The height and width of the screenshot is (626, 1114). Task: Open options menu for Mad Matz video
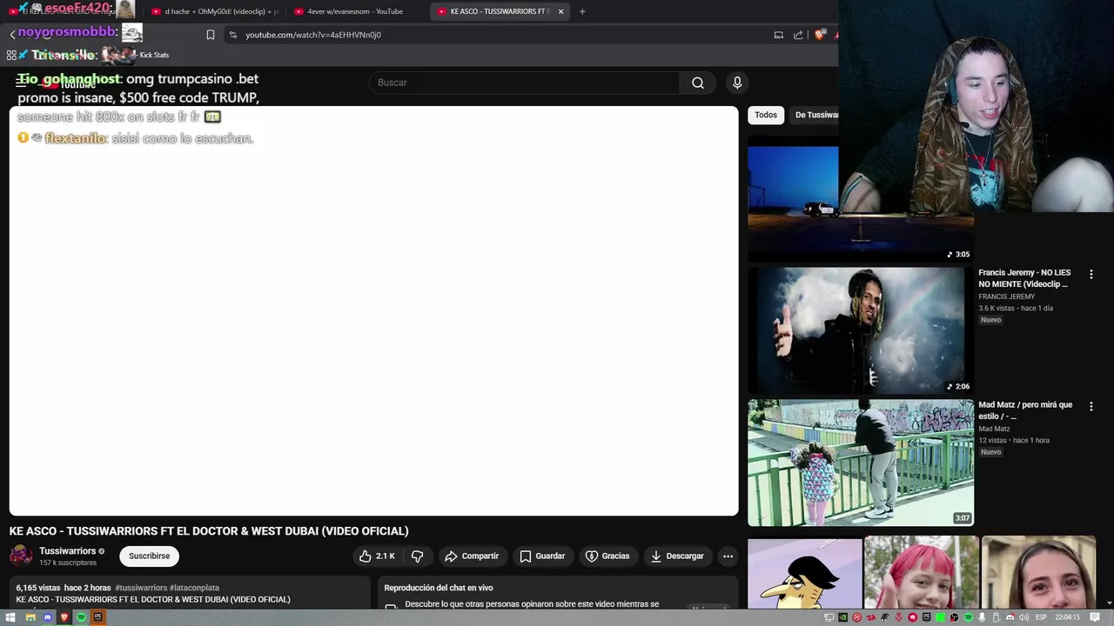click(1091, 406)
